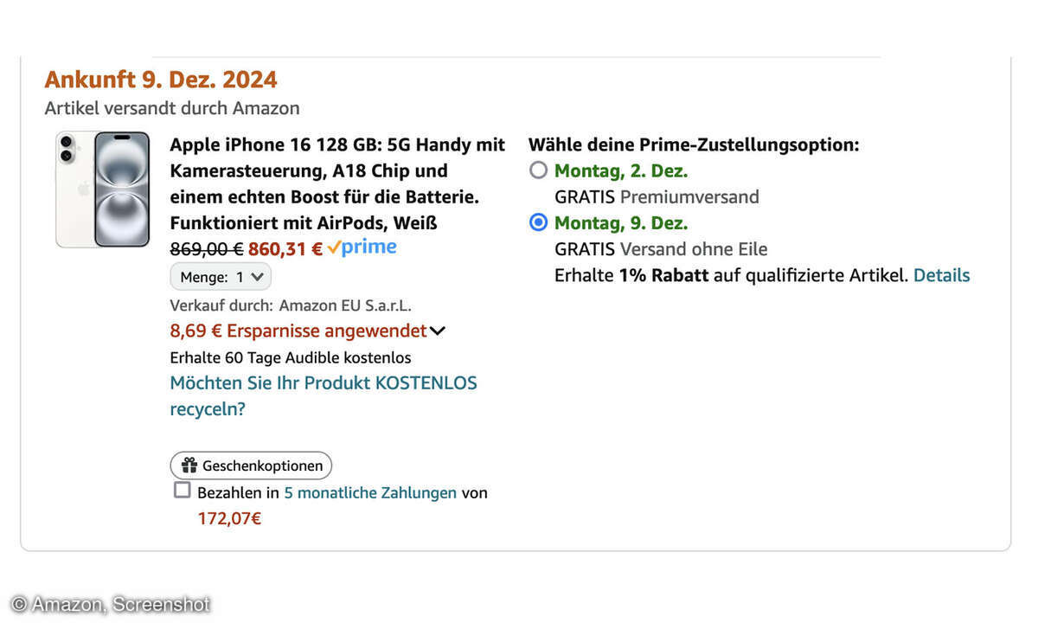Select the Montag, 2. Dez. delivery option
The height and width of the screenshot is (623, 1038).
coord(538,170)
